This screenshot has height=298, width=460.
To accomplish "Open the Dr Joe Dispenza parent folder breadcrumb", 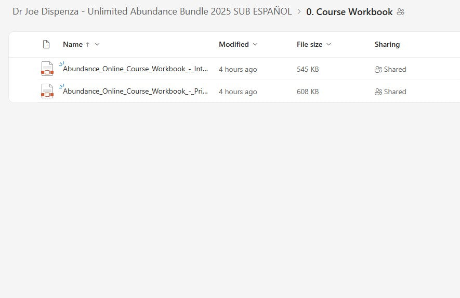I will coord(152,11).
